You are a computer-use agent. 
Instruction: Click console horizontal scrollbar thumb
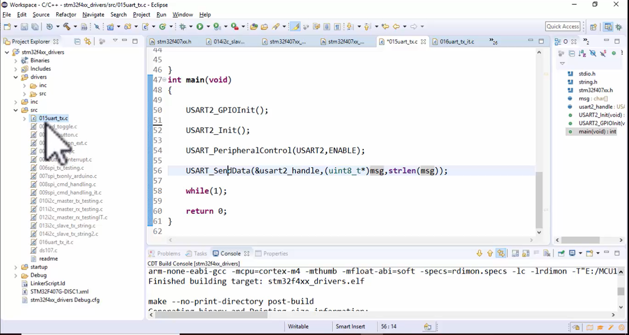coord(211,315)
